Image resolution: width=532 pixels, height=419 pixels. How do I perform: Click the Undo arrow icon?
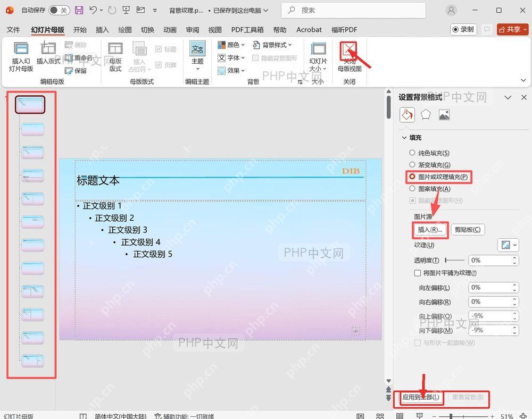point(93,10)
